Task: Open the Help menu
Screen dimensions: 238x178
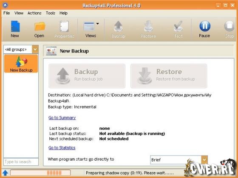Action: [x=63, y=13]
